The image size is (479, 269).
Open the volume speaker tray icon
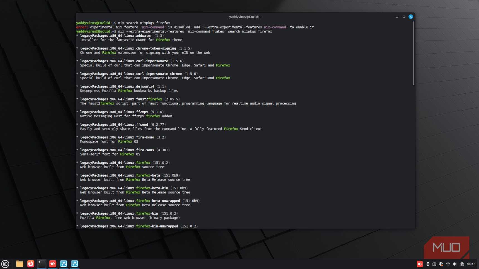coord(455,264)
